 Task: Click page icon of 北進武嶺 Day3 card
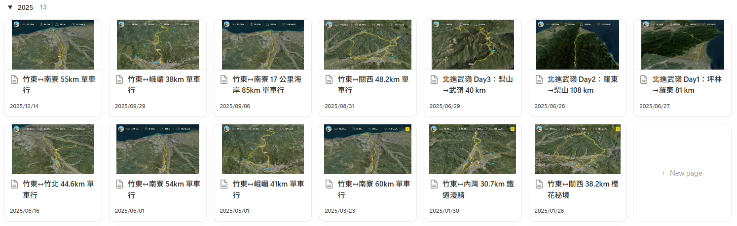[434, 79]
